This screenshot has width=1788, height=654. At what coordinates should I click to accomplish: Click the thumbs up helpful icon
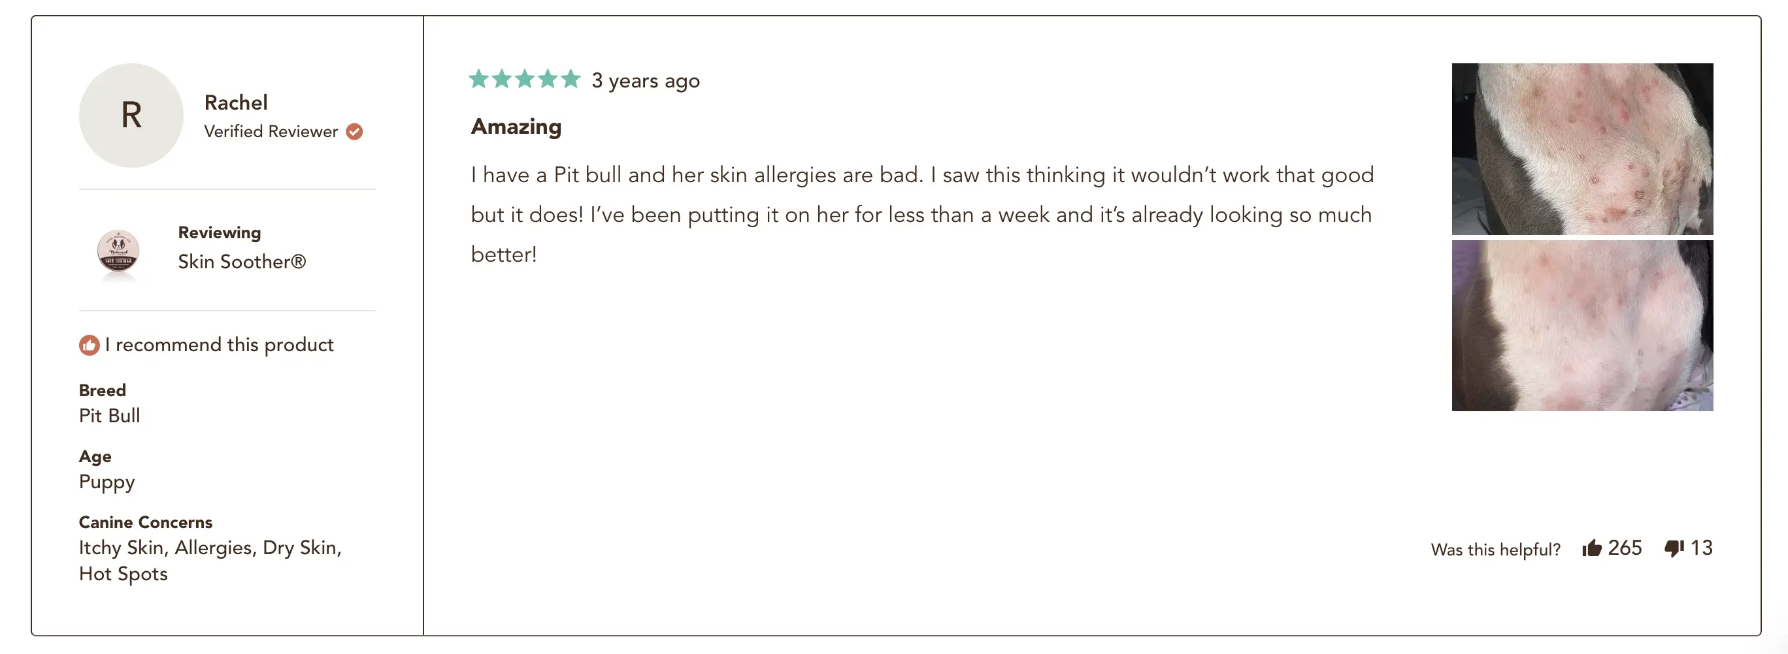[1591, 548]
